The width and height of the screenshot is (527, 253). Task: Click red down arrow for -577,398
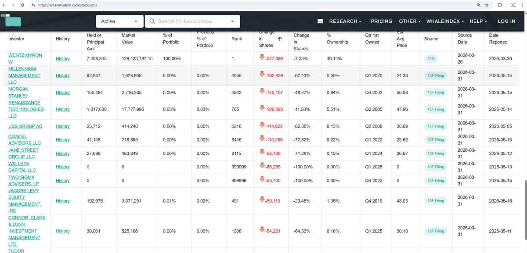point(262,58)
